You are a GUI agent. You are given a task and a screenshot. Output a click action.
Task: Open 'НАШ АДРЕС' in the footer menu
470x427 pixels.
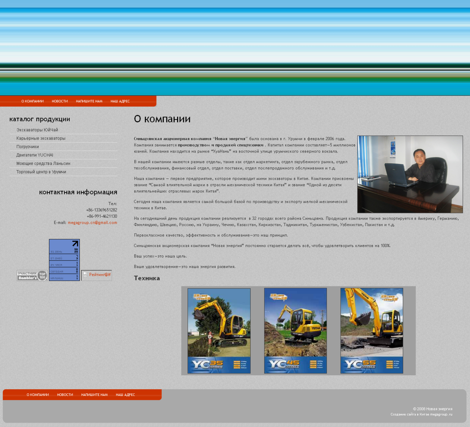pos(125,395)
